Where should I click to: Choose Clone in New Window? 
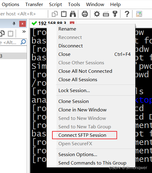(91, 110)
